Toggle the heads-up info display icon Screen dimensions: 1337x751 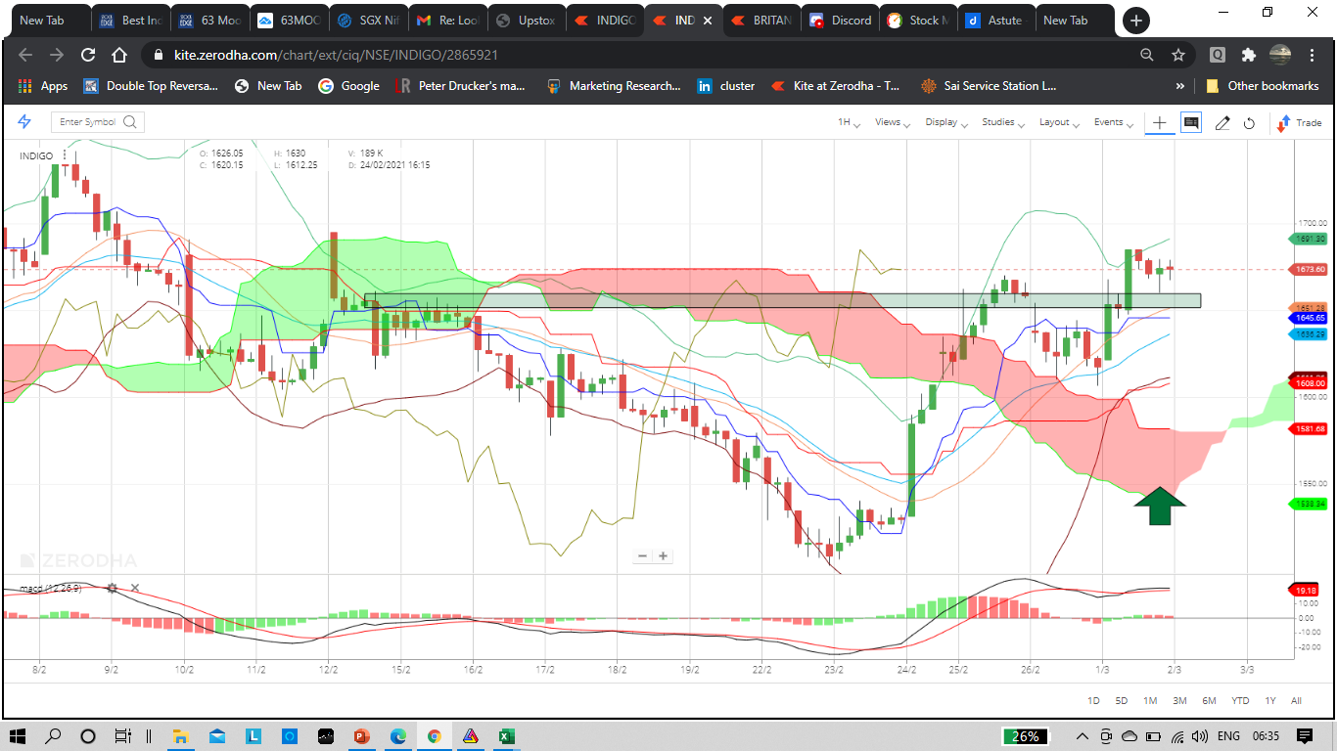coord(1191,122)
